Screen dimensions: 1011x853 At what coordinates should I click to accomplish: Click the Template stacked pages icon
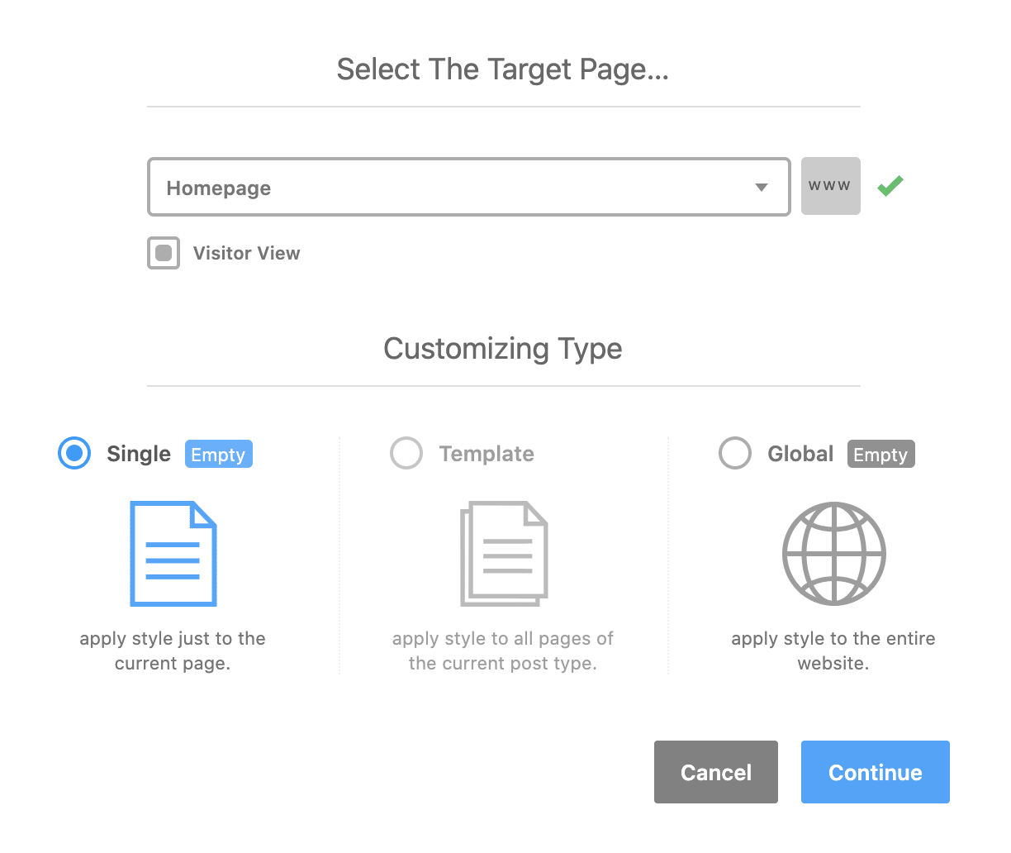503,552
